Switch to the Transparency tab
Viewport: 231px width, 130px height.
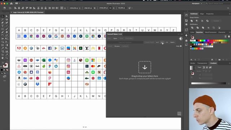[202, 63]
